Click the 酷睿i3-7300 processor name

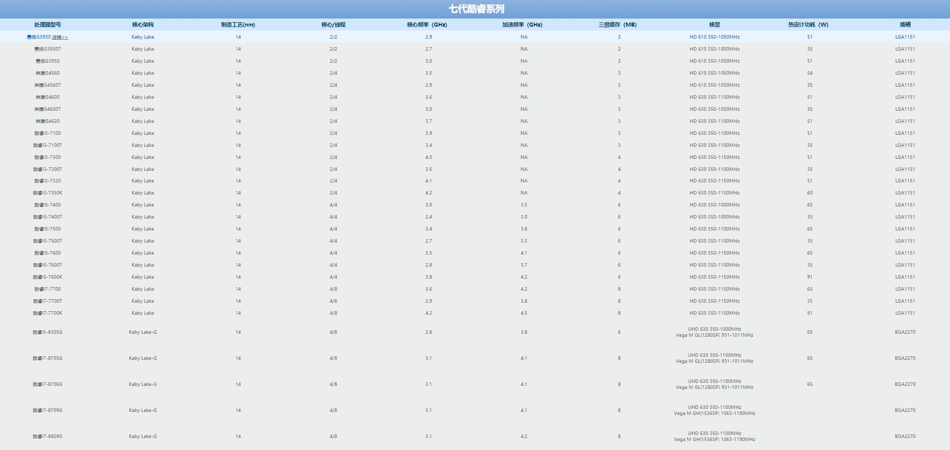coord(48,157)
